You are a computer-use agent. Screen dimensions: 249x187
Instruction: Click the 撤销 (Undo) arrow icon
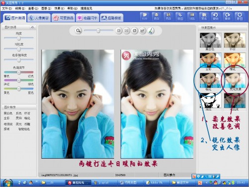(x=216, y=16)
